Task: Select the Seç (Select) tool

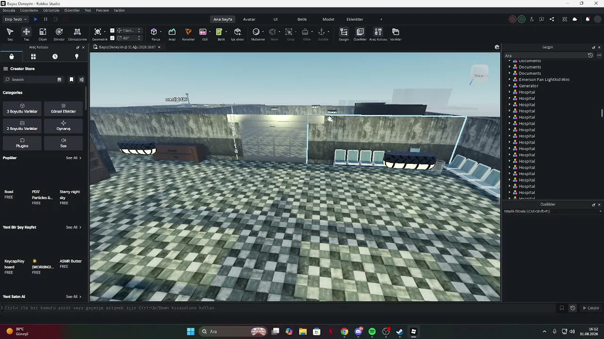Action: point(10,34)
